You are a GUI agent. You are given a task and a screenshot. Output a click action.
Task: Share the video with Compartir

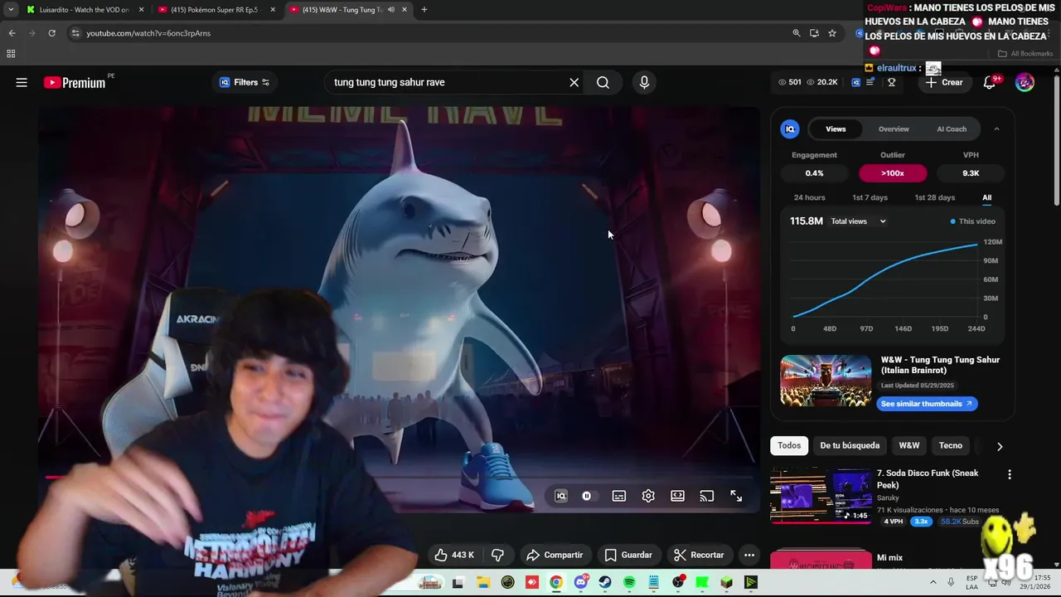click(555, 555)
